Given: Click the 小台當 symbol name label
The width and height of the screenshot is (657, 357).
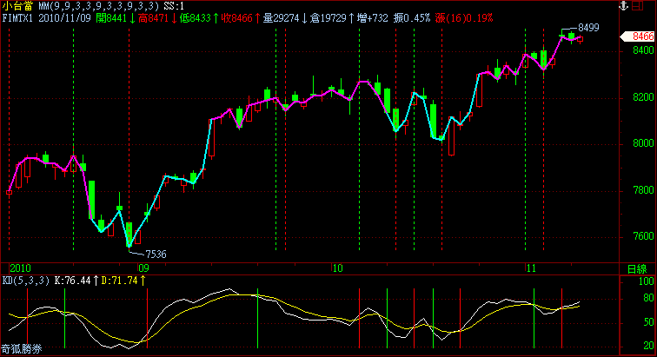Looking at the screenshot, I should (14, 6).
